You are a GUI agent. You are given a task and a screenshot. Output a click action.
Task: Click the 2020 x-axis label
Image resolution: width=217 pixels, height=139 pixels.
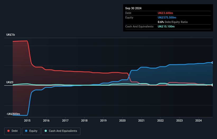(122, 121)
